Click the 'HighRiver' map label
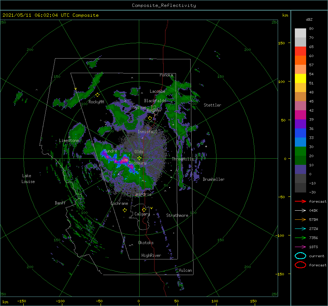The image size is (328, 306). (151, 255)
